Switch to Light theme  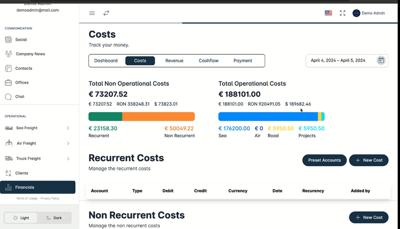tap(22, 218)
